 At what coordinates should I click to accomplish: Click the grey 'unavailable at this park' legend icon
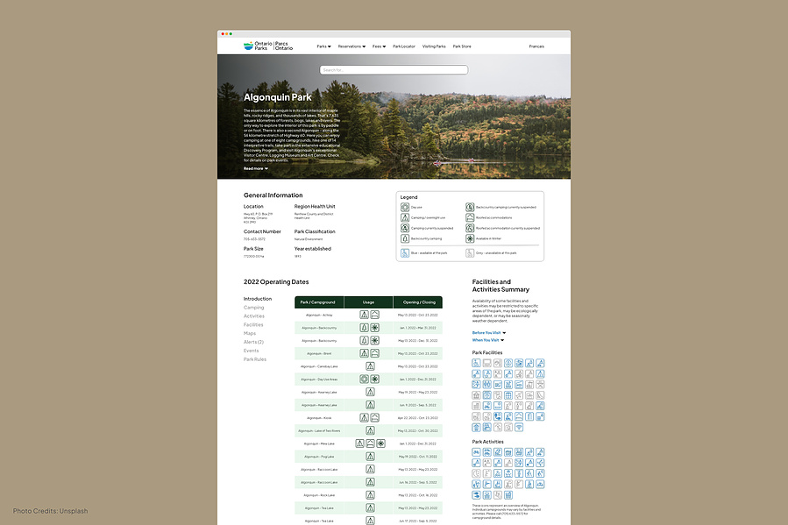pos(470,252)
